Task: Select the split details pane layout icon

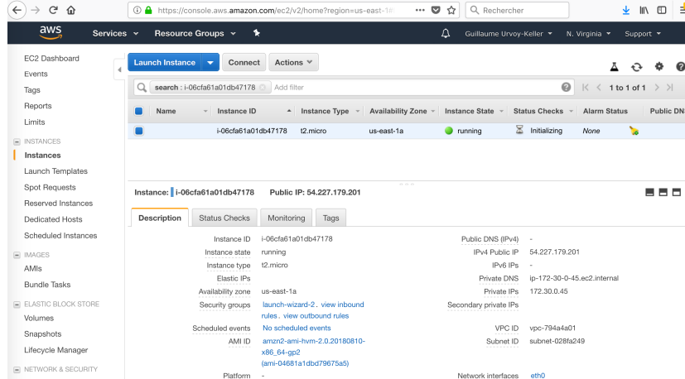Action: click(663, 192)
